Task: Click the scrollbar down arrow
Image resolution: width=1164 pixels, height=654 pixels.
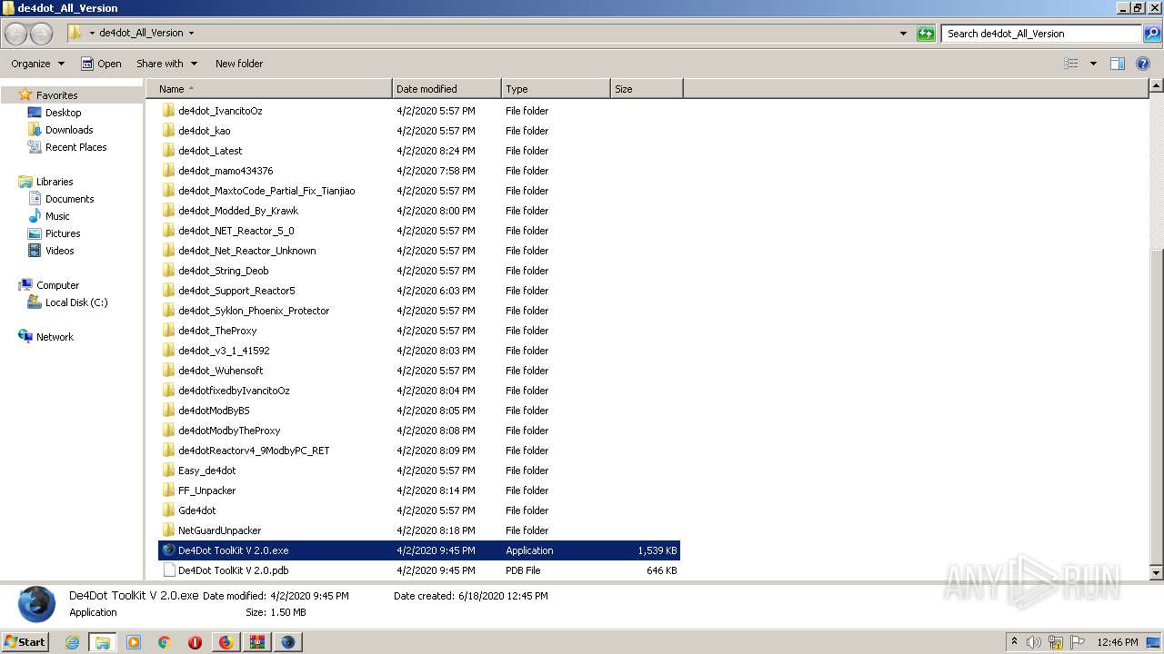Action: point(1157,573)
